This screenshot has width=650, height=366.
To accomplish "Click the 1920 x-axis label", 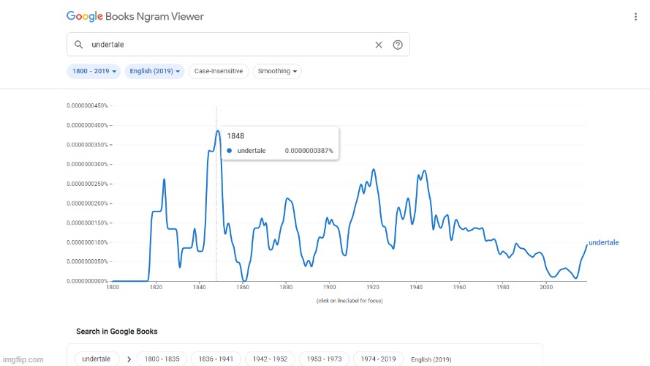I will (373, 287).
